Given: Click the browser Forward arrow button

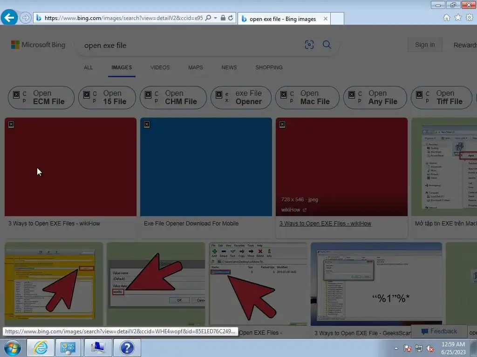Looking at the screenshot, I should click(26, 18).
